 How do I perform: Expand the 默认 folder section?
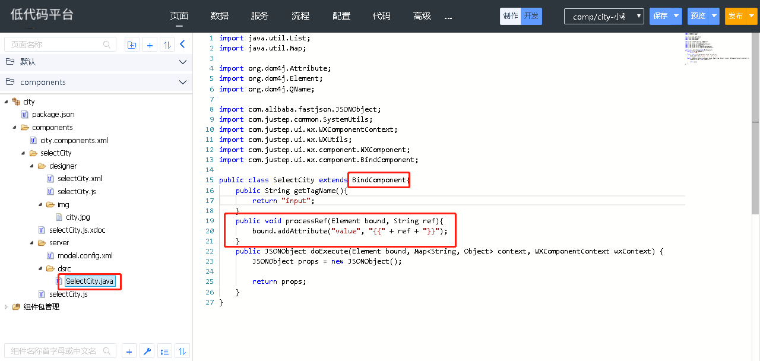pyautogui.click(x=182, y=62)
